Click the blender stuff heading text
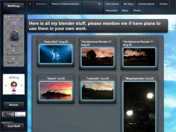Screen dimensions: 176x132 pos(95,26)
